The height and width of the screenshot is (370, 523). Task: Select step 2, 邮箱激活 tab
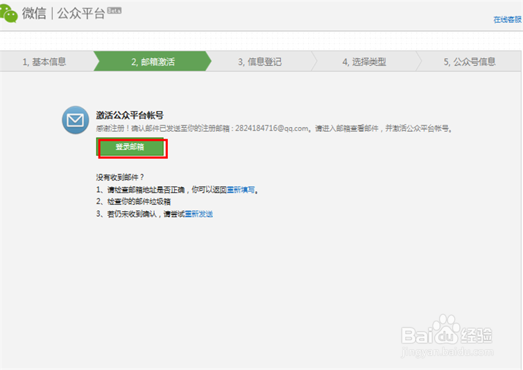(153, 62)
